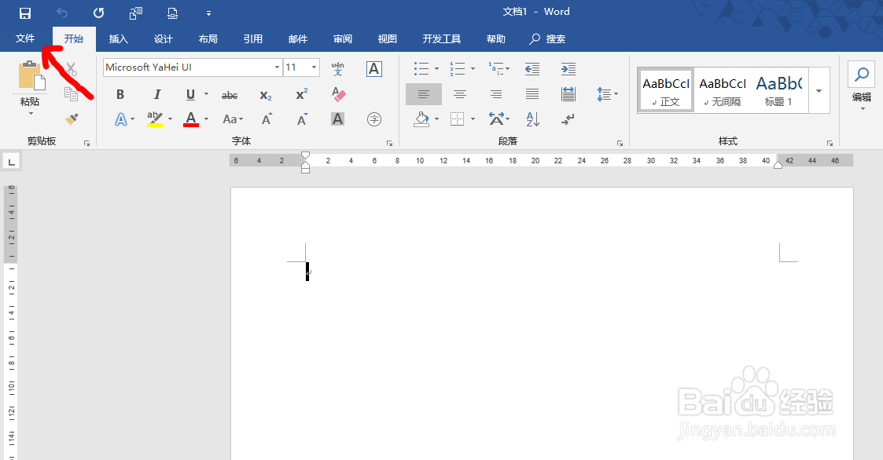The height and width of the screenshot is (460, 883).
Task: Open the 文件 menu
Action: 24,38
